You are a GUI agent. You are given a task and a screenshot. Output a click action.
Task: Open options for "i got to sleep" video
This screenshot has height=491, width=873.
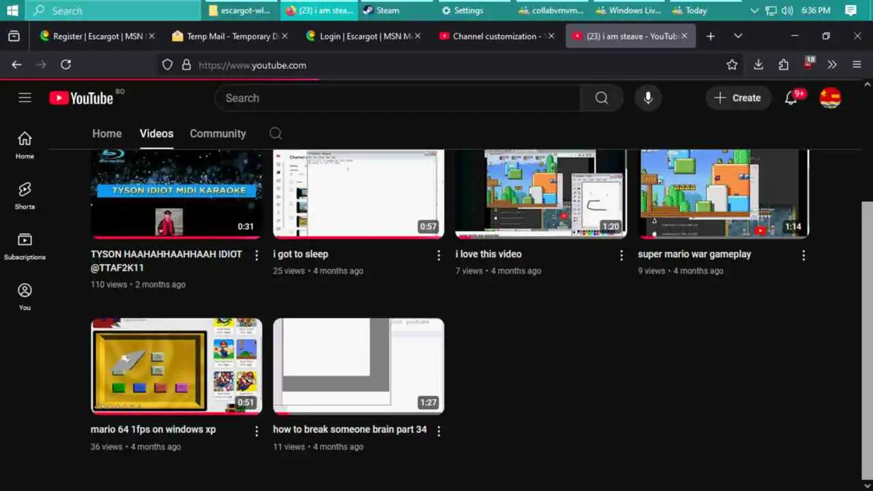click(x=439, y=255)
